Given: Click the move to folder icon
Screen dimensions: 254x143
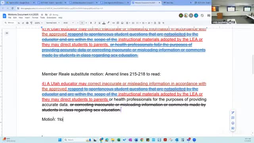Looking at the screenshot, I should point(46,15).
